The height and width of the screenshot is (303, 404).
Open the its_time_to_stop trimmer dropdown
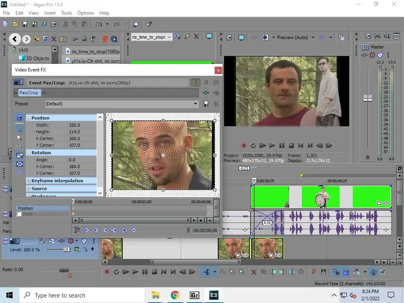tap(169, 37)
